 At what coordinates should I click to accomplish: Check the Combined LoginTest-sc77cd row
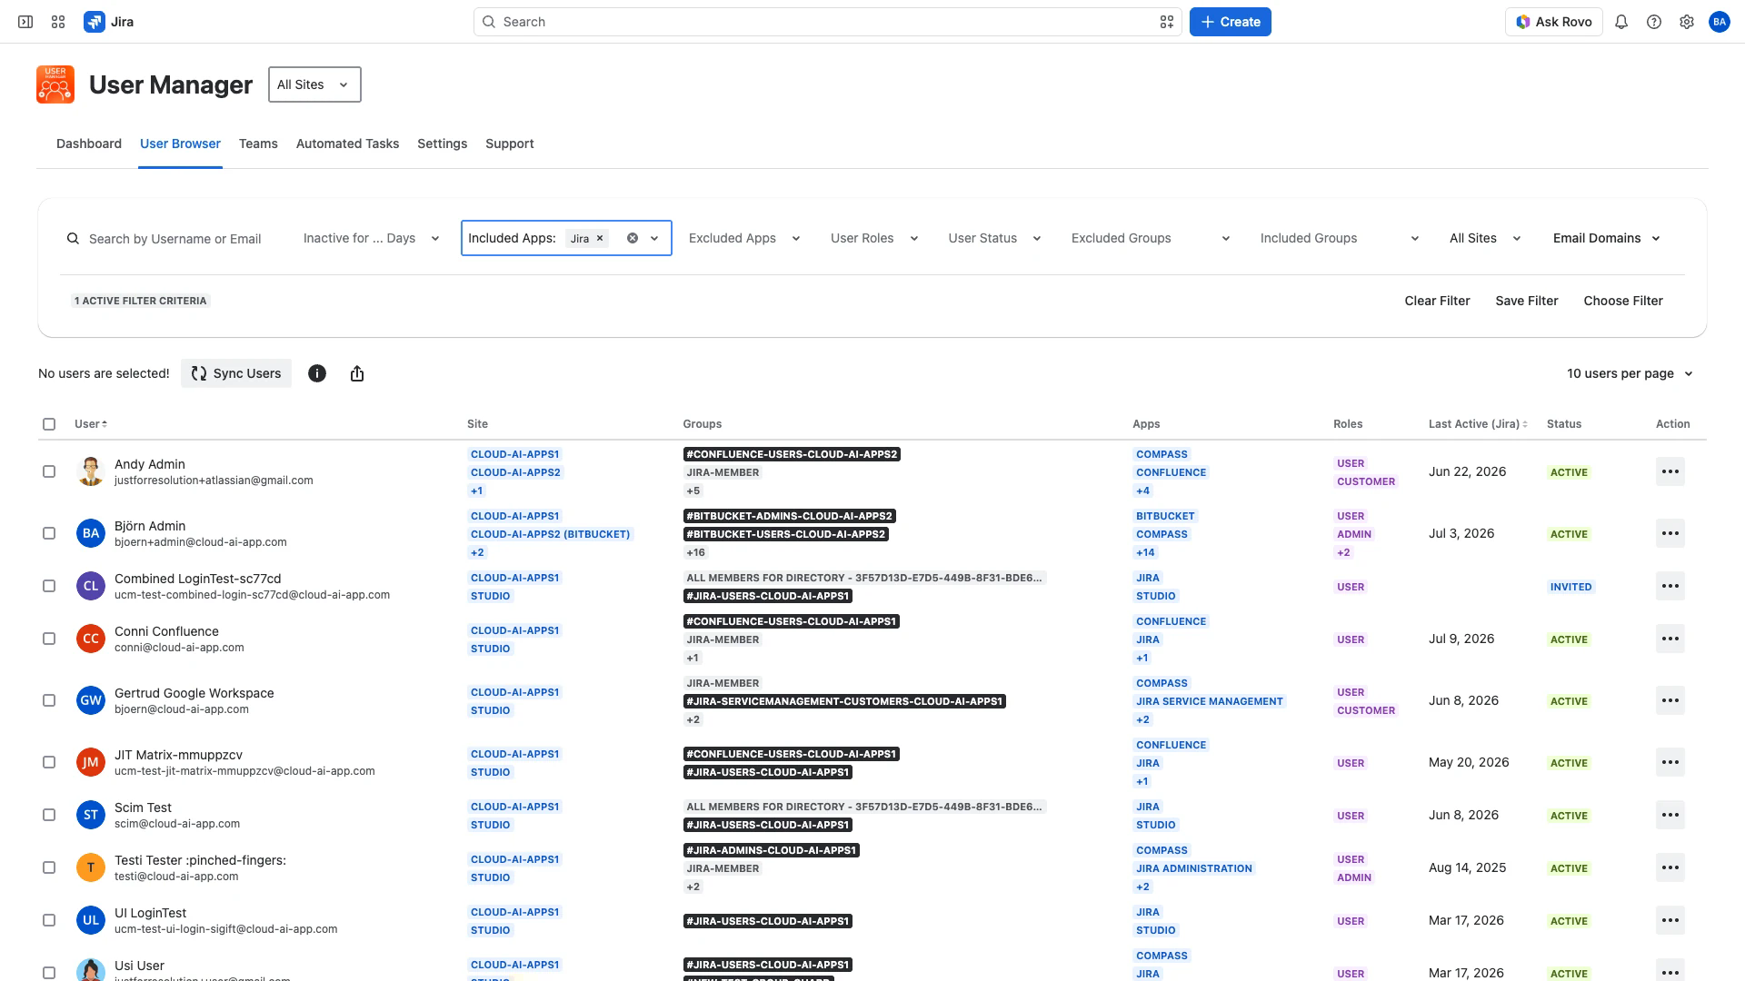click(49, 586)
